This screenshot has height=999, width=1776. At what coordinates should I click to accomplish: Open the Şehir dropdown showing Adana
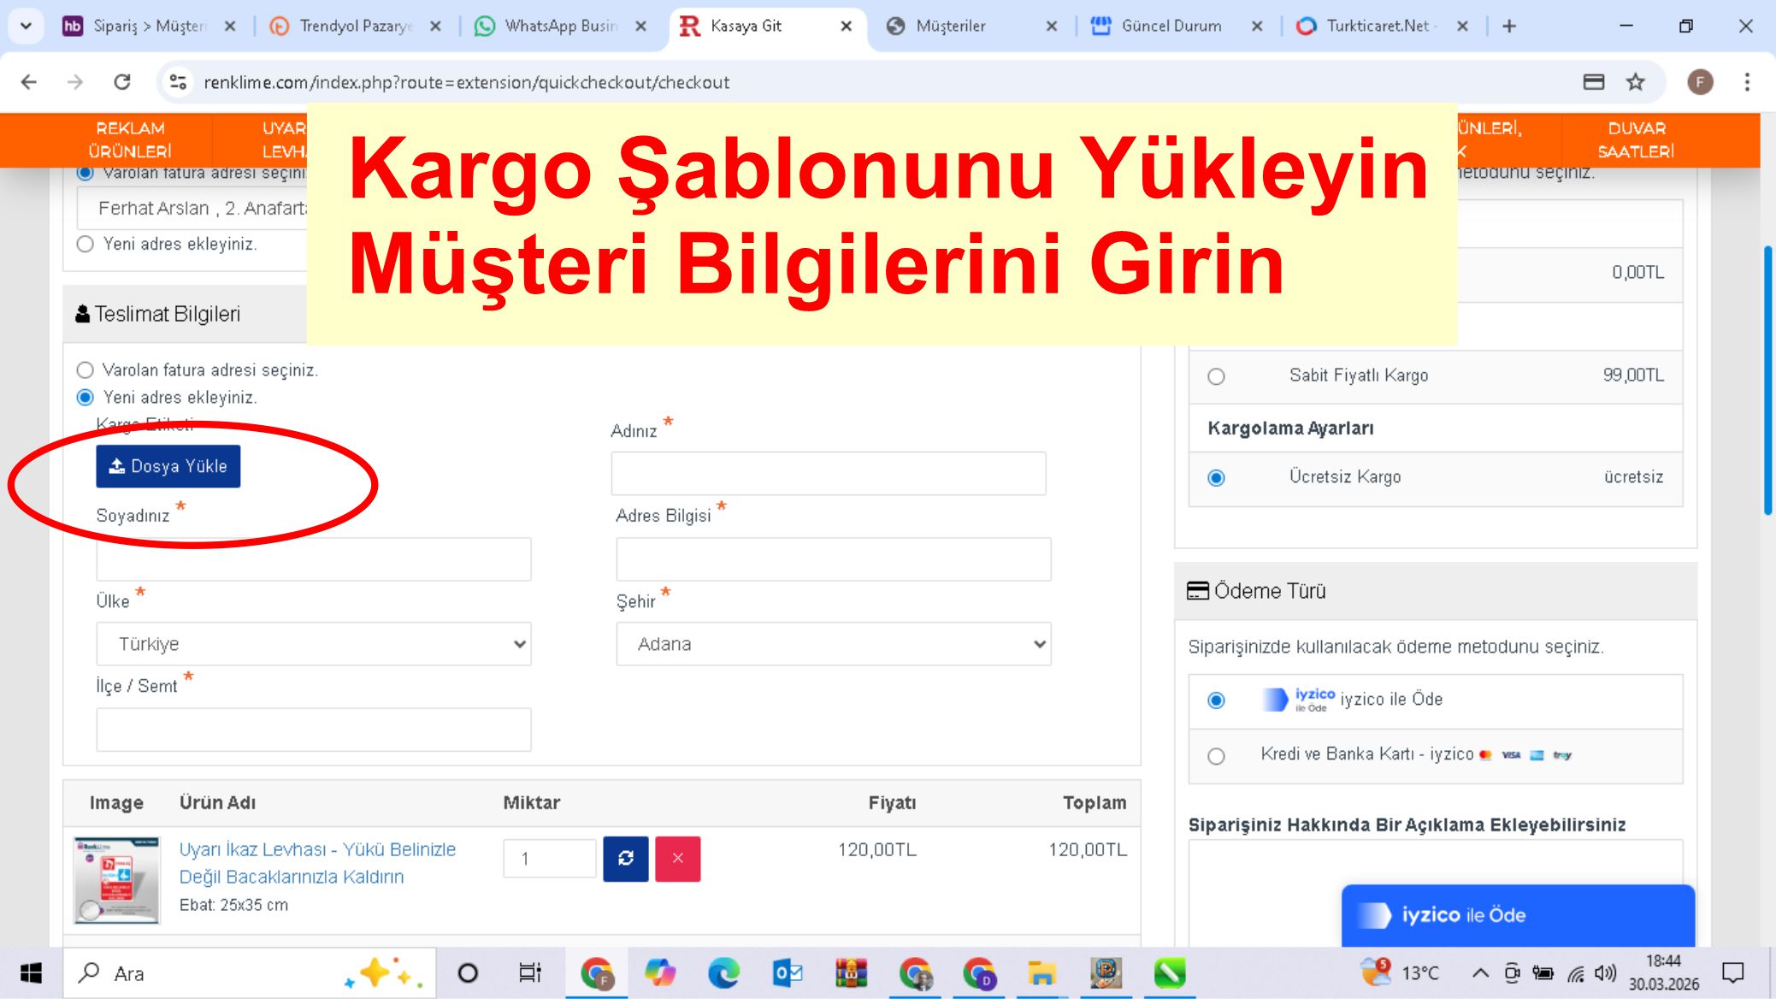pyautogui.click(x=833, y=644)
